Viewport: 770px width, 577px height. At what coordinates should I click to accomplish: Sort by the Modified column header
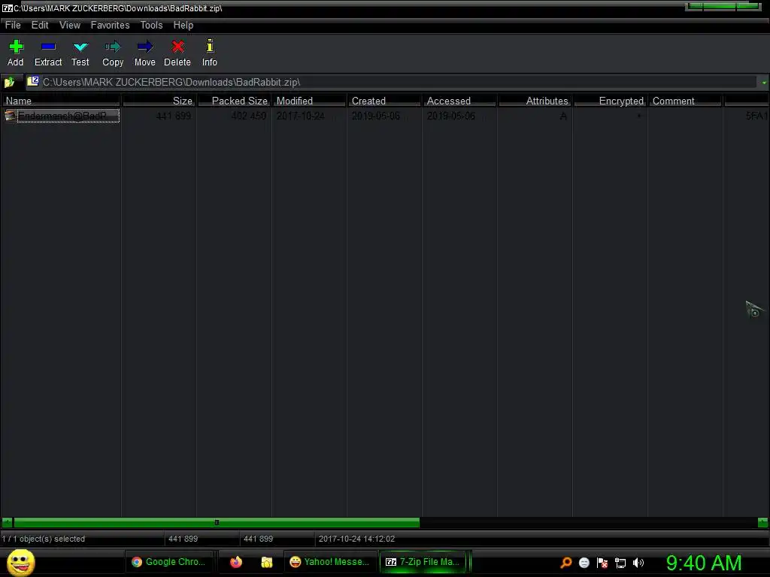pyautogui.click(x=309, y=101)
